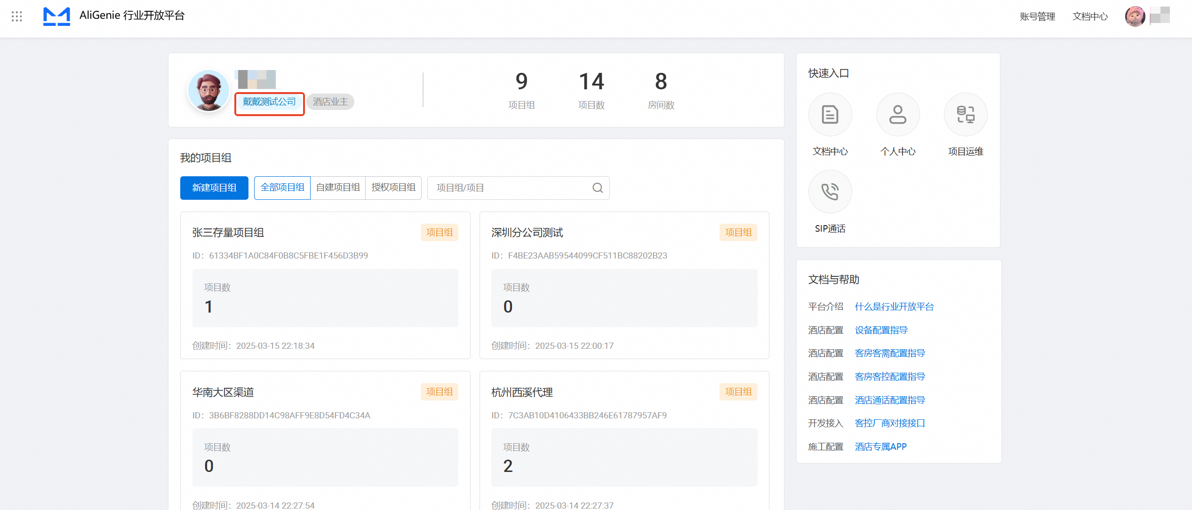Image resolution: width=1192 pixels, height=510 pixels.
Task: Open the 华南大区渠道 card title
Action: [x=223, y=392]
